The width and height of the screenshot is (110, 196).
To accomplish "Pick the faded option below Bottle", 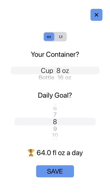I will pyautogui.click(x=55, y=82).
